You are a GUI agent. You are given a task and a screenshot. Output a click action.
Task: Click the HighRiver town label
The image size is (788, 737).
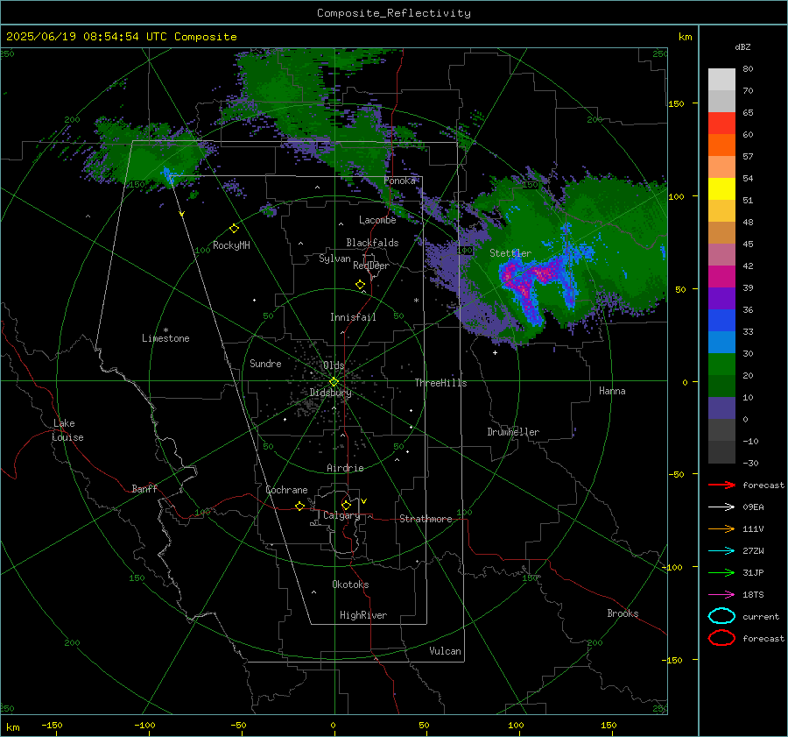(x=363, y=615)
